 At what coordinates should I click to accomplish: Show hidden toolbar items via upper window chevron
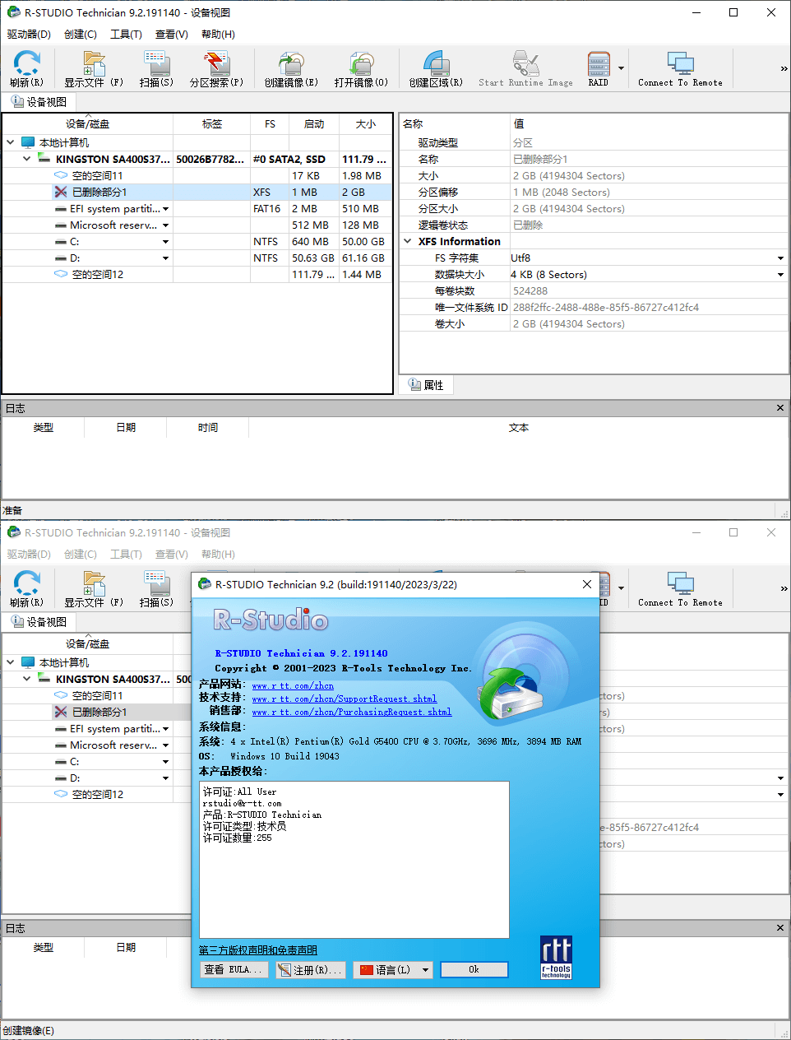(784, 68)
